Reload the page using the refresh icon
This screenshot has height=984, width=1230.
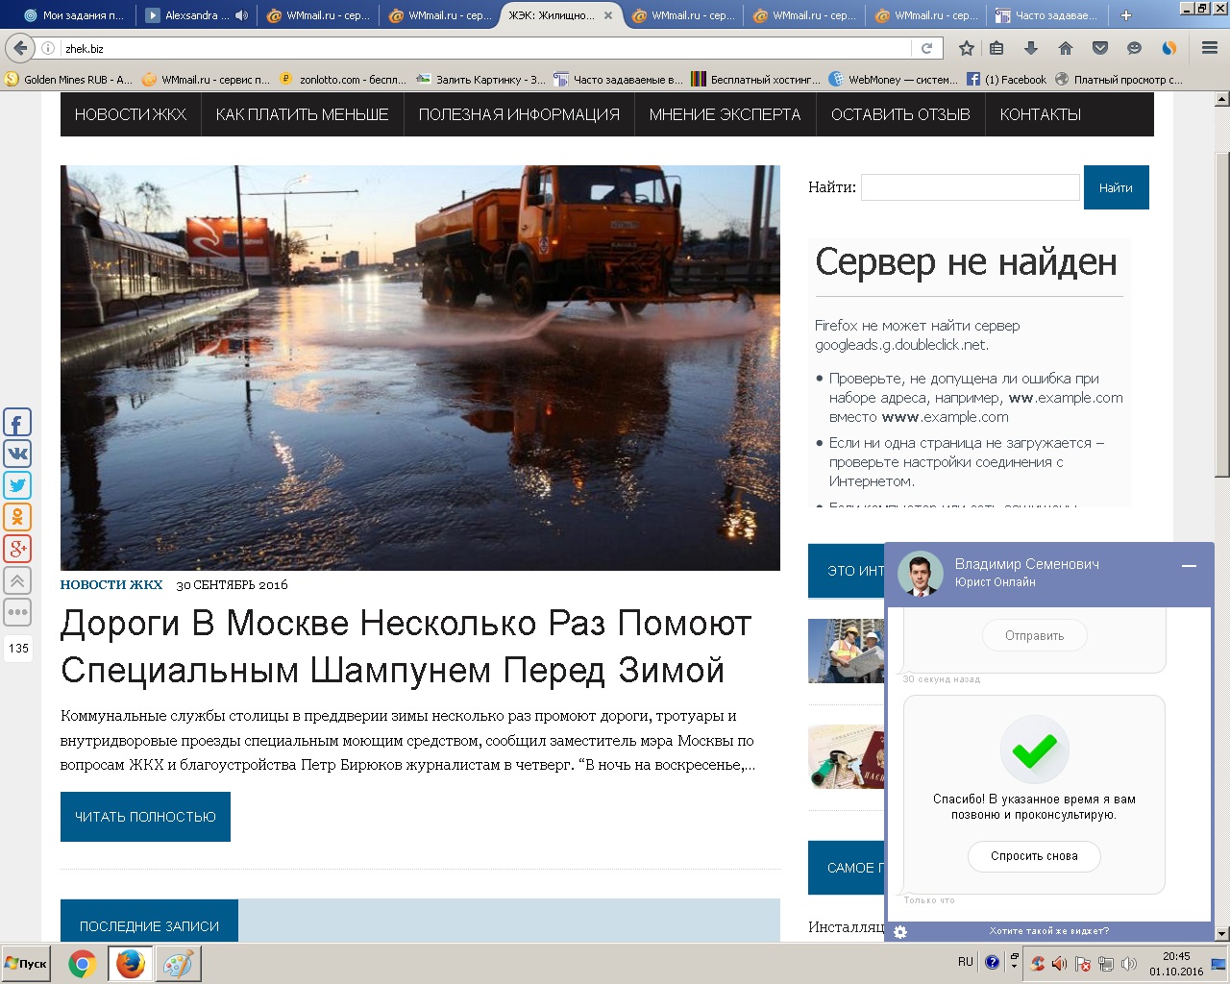click(x=927, y=48)
